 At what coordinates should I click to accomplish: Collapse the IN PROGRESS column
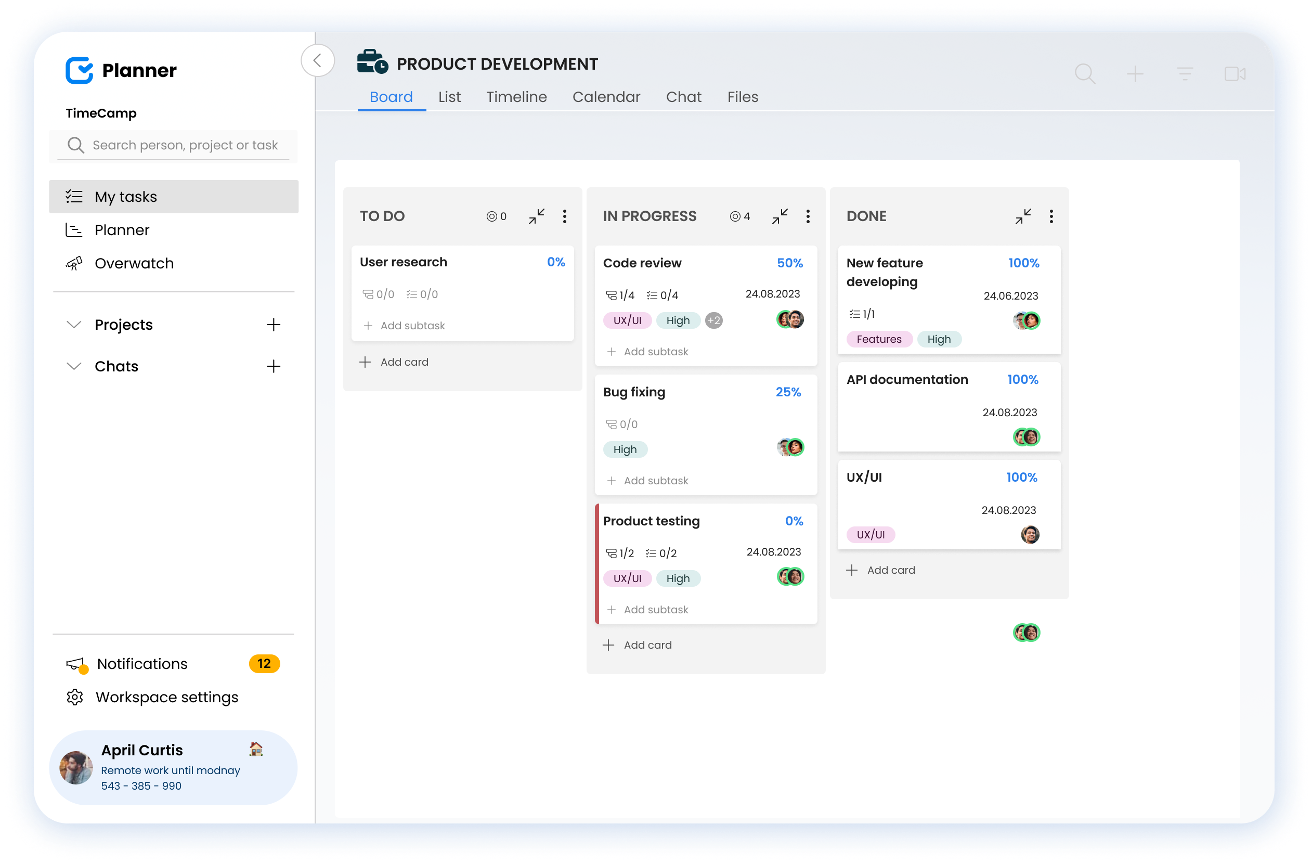[x=780, y=216]
